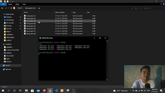Expand the address bar history dropdown

pos(132,8)
